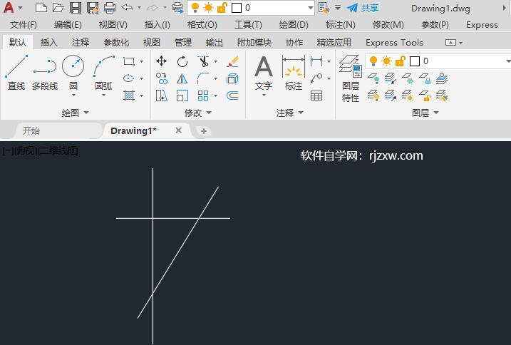The width and height of the screenshot is (511, 345).
Task: Expand the 图层 panel dropdown
Action: 436,113
